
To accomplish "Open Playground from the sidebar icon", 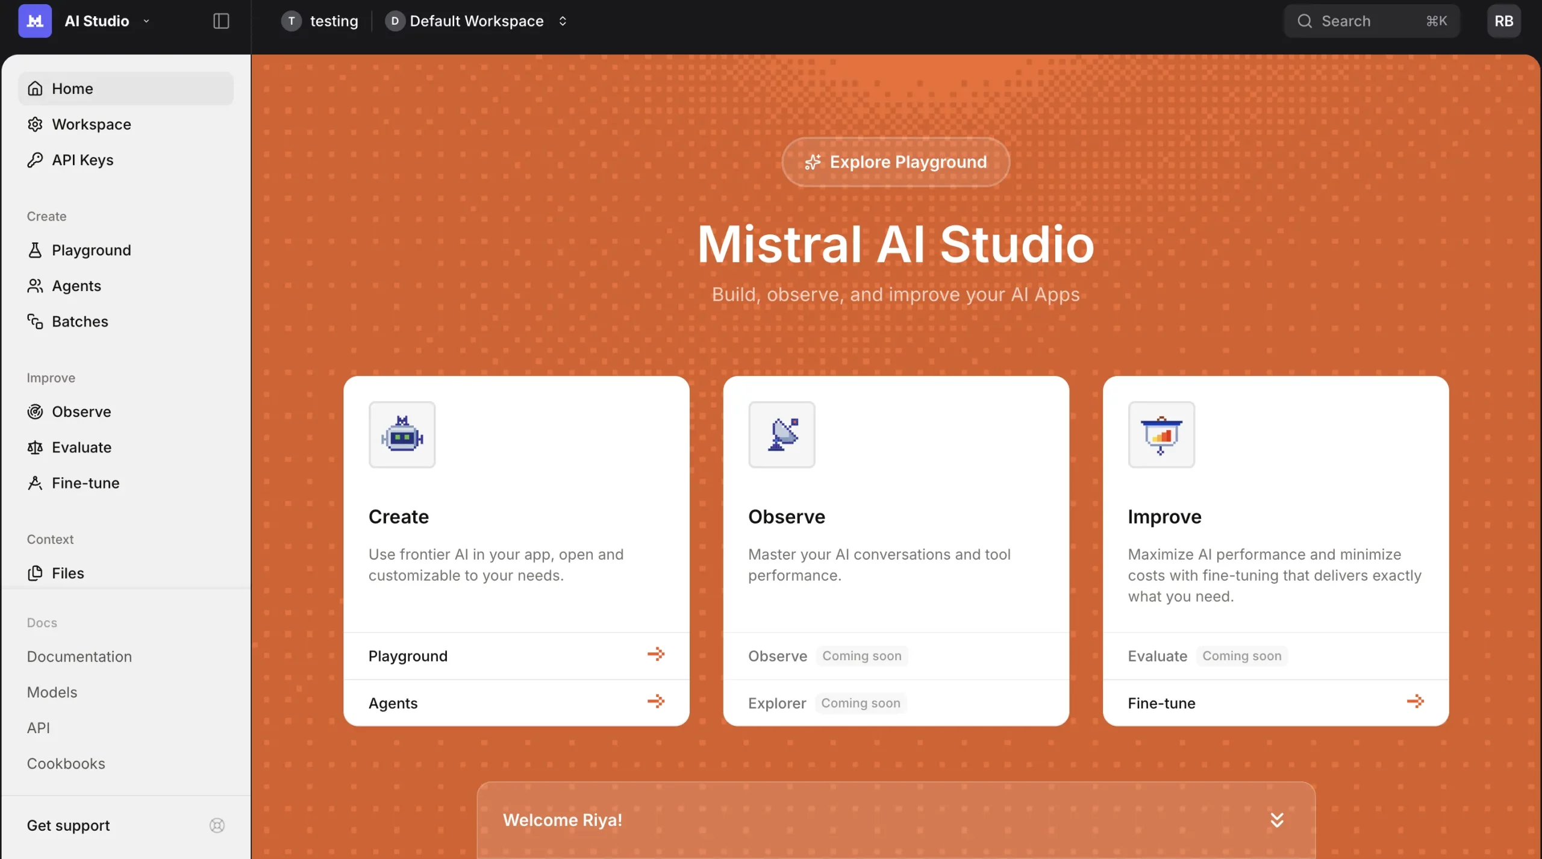I will (x=35, y=249).
